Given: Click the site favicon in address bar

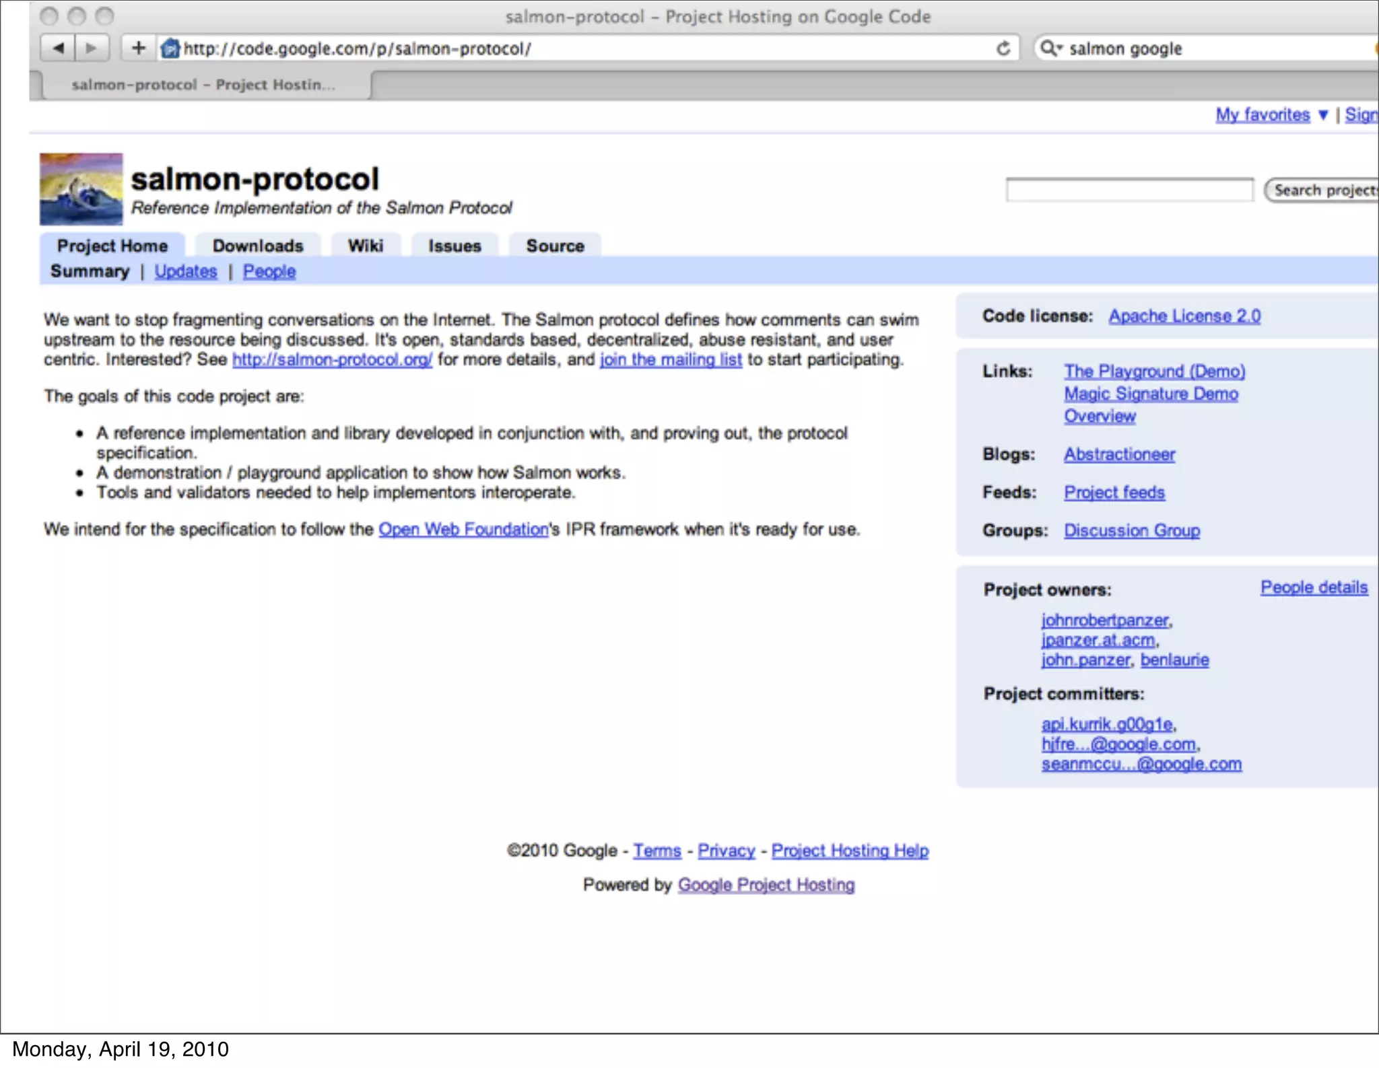Looking at the screenshot, I should coord(170,48).
